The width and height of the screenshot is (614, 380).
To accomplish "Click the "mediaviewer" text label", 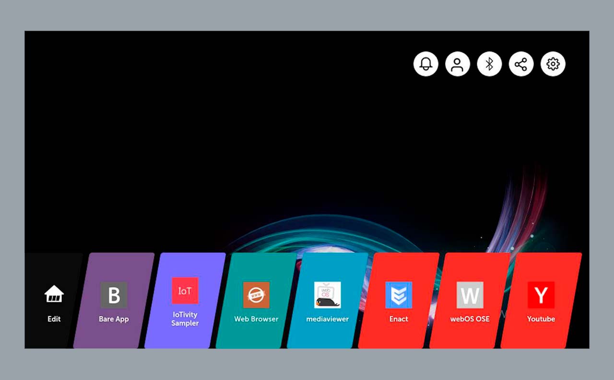I will pos(328,319).
